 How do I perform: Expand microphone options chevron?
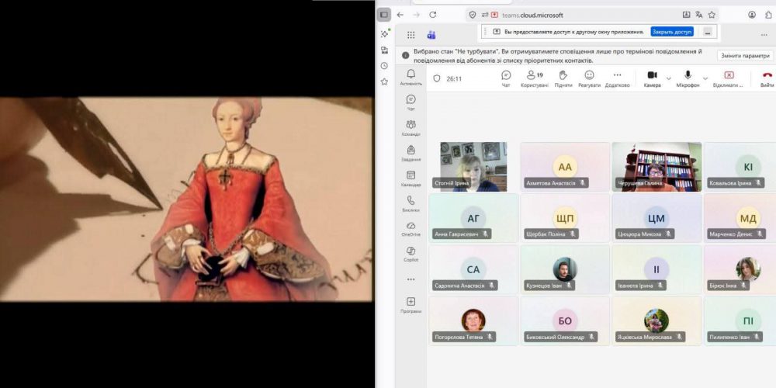705,78
